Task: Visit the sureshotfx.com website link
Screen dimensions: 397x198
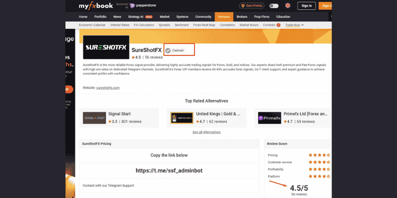Action: click(x=108, y=88)
